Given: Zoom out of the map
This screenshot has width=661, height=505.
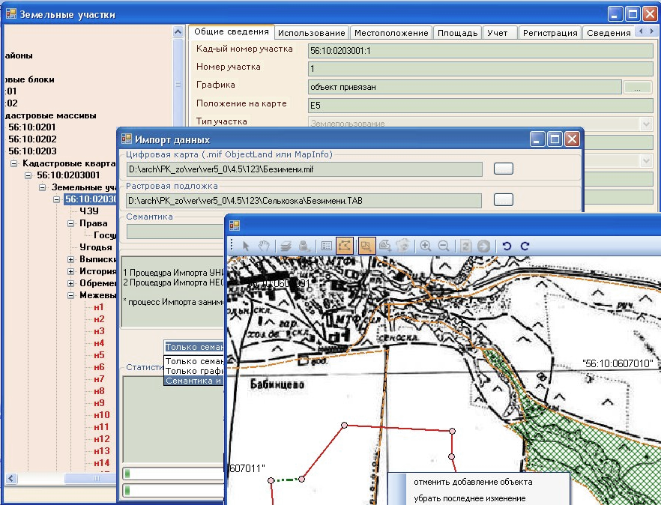Looking at the screenshot, I should [443, 245].
